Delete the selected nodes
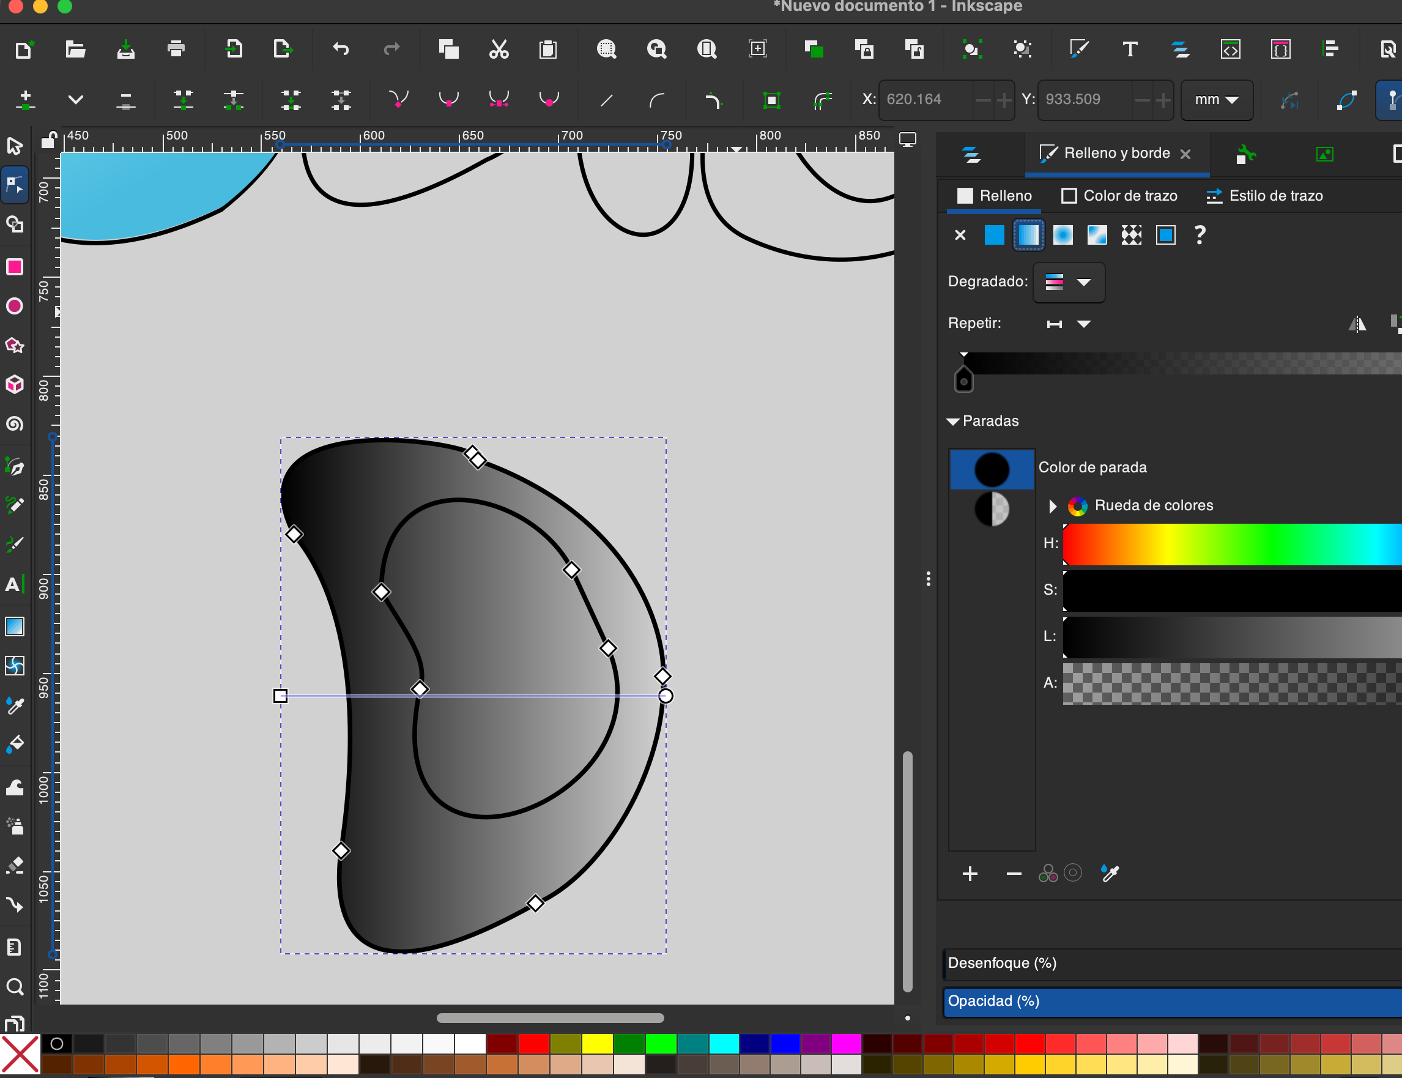This screenshot has width=1402, height=1078. [x=126, y=100]
